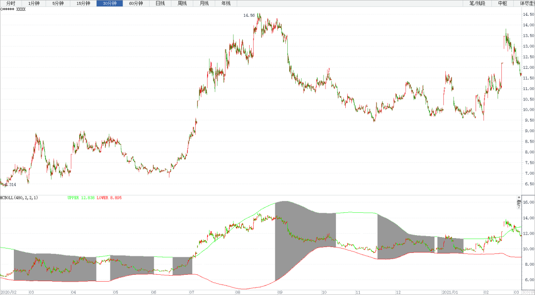
Task: Click the plus icon in the indicator panel
Action: (x=519, y=197)
